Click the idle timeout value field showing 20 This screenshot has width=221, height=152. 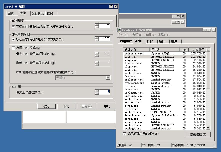tap(104, 26)
